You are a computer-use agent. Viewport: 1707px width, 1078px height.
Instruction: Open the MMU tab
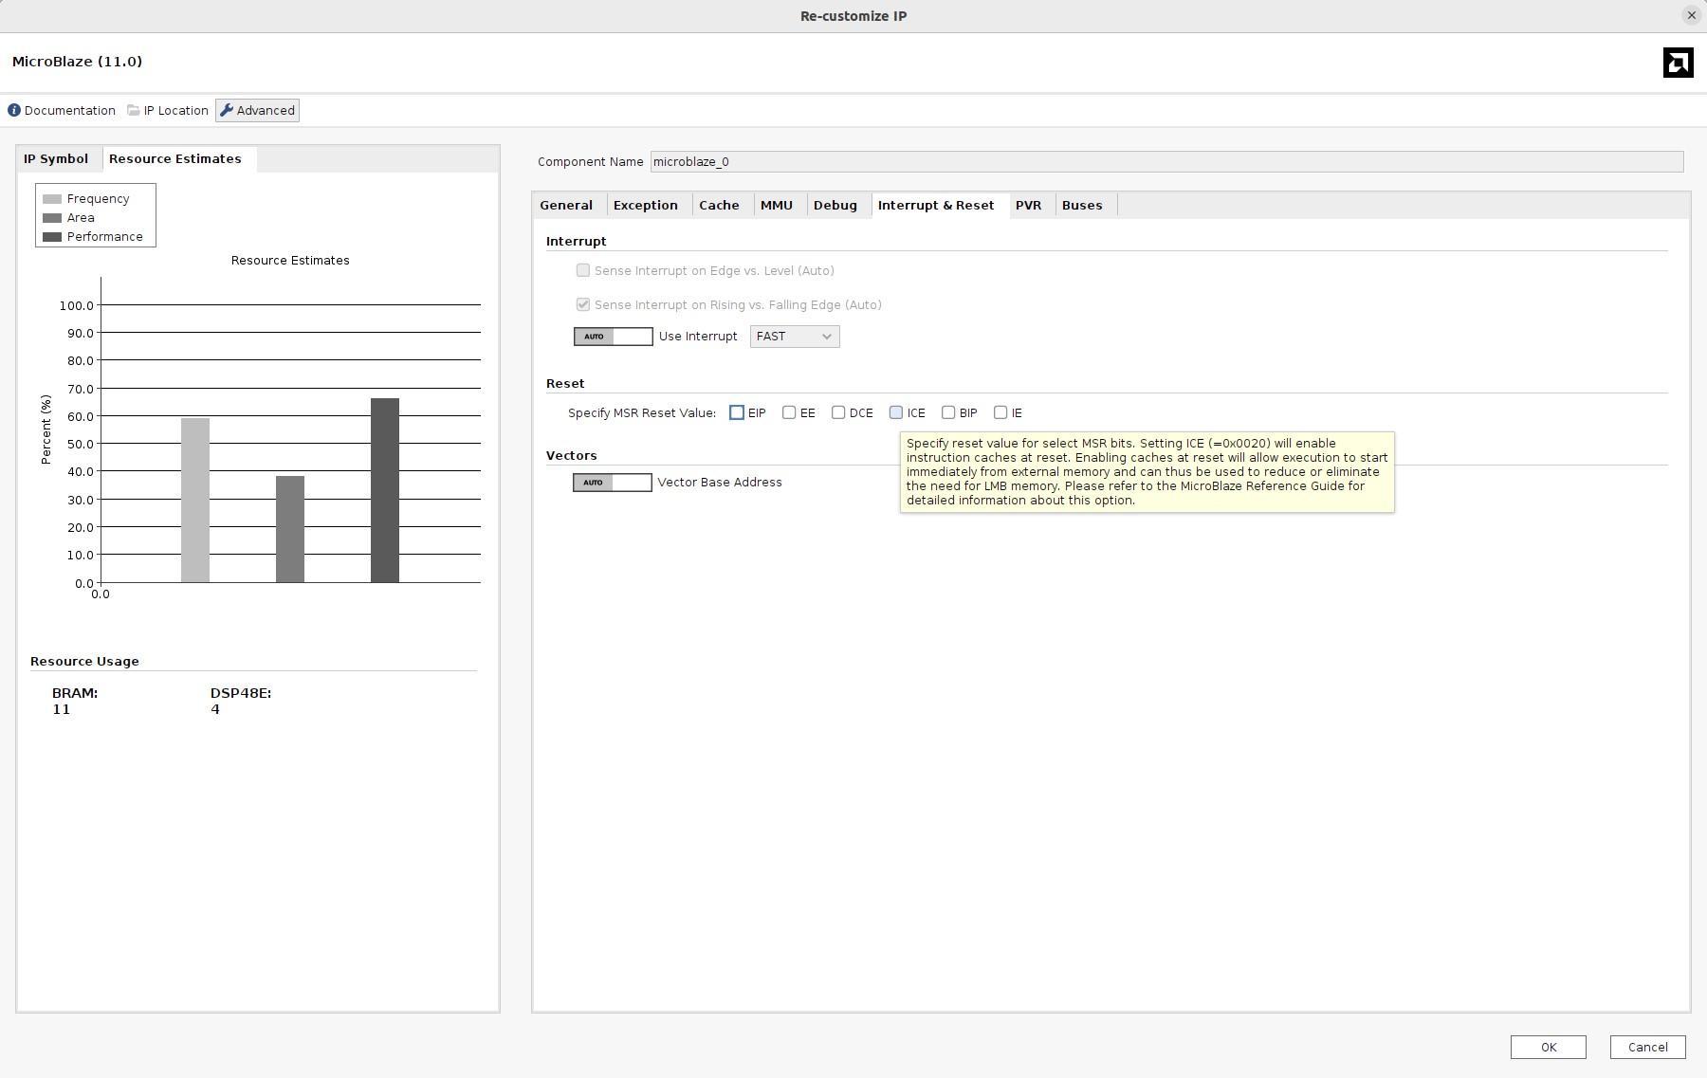[x=777, y=206]
